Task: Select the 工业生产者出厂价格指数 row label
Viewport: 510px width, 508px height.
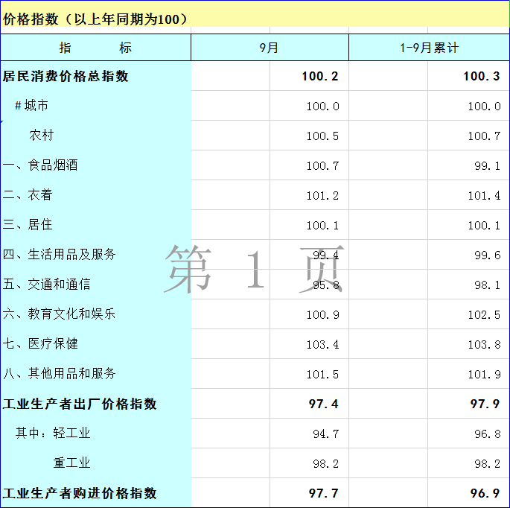Action: [80, 404]
